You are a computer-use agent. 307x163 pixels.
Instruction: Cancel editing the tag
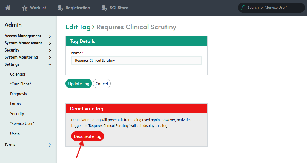coord(102,84)
